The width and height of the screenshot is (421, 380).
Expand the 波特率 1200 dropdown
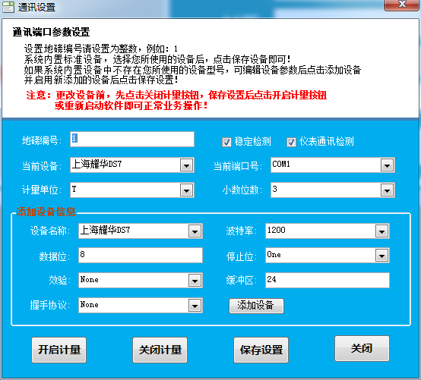coord(381,231)
